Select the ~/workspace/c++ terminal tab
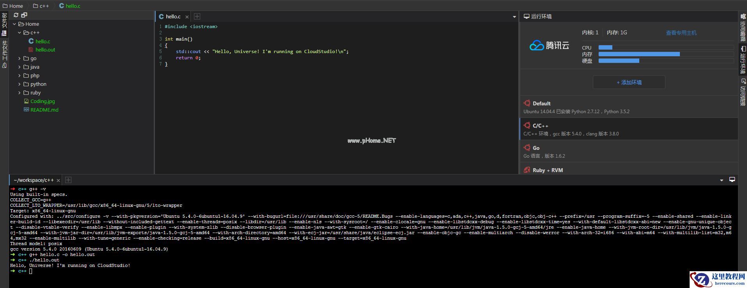 click(36, 180)
